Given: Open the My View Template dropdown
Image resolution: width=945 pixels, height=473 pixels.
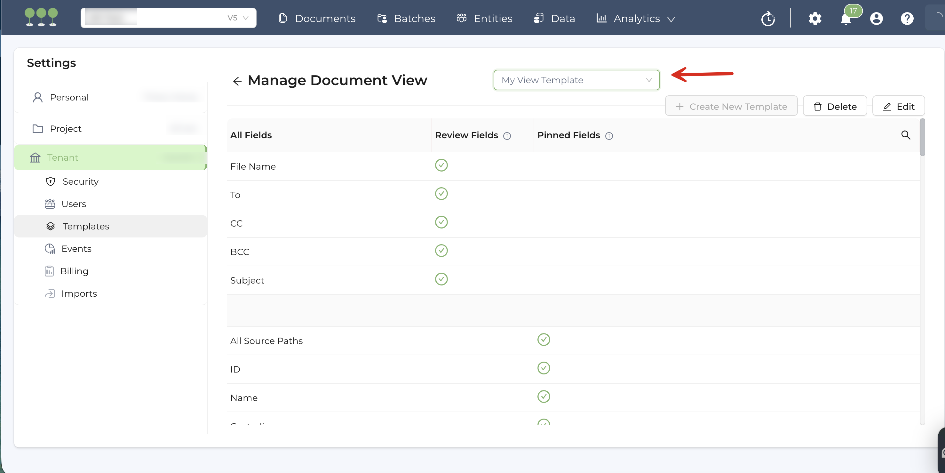Looking at the screenshot, I should tap(576, 80).
